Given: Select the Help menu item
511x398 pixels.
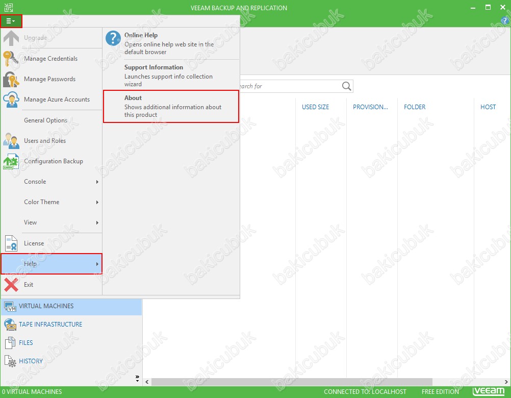Looking at the screenshot, I should click(52, 264).
